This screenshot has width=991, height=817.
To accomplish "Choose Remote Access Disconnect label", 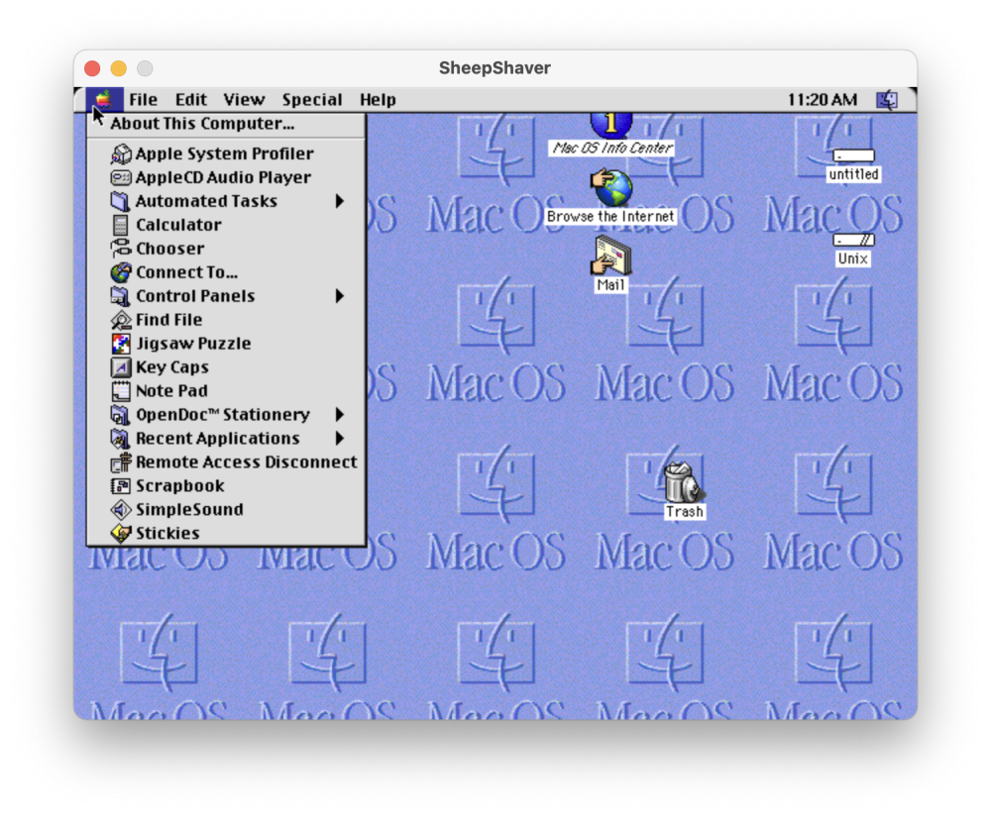I will pos(247,462).
